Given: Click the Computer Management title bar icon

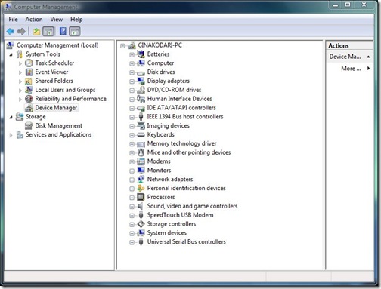Looking at the screenshot, I should click(8, 6).
